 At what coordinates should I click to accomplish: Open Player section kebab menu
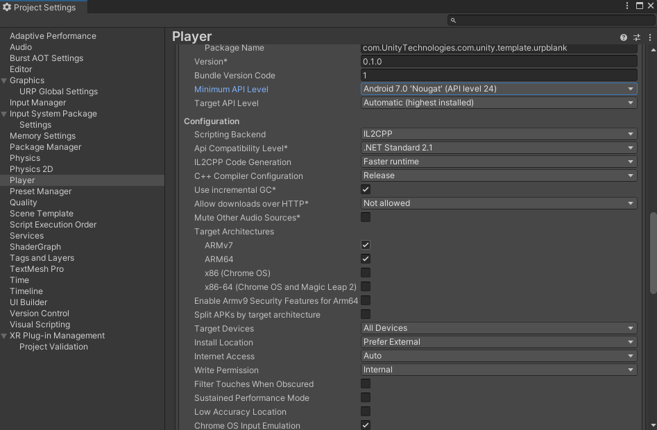[650, 37]
